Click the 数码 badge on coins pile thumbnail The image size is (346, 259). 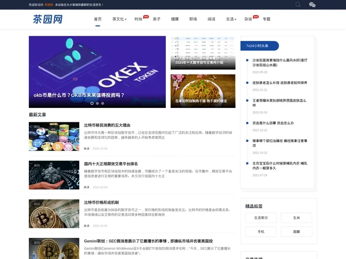pyautogui.click(x=37, y=127)
